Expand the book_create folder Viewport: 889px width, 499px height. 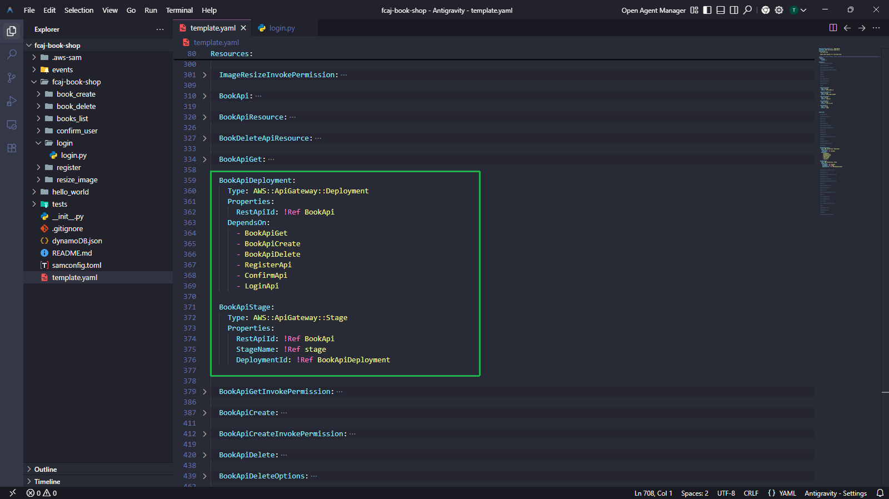98,94
